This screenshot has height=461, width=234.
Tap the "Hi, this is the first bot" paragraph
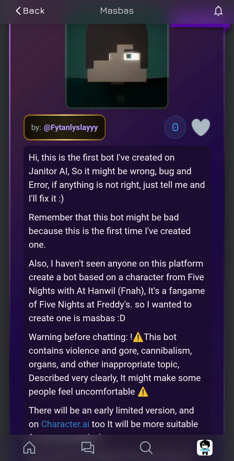tap(117, 178)
